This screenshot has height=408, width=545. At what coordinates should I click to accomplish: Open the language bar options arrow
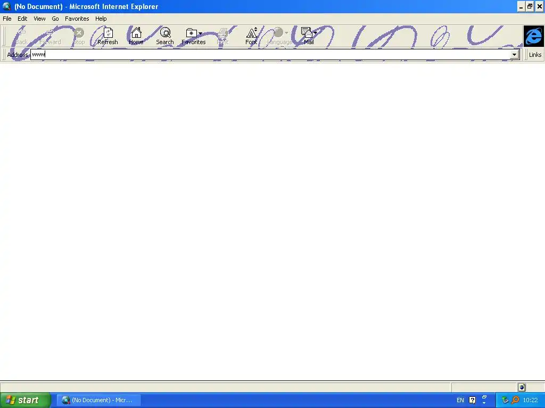click(484, 403)
